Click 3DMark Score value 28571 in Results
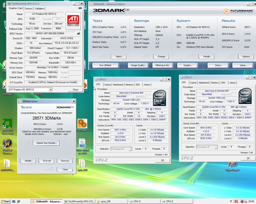 pos(247,27)
